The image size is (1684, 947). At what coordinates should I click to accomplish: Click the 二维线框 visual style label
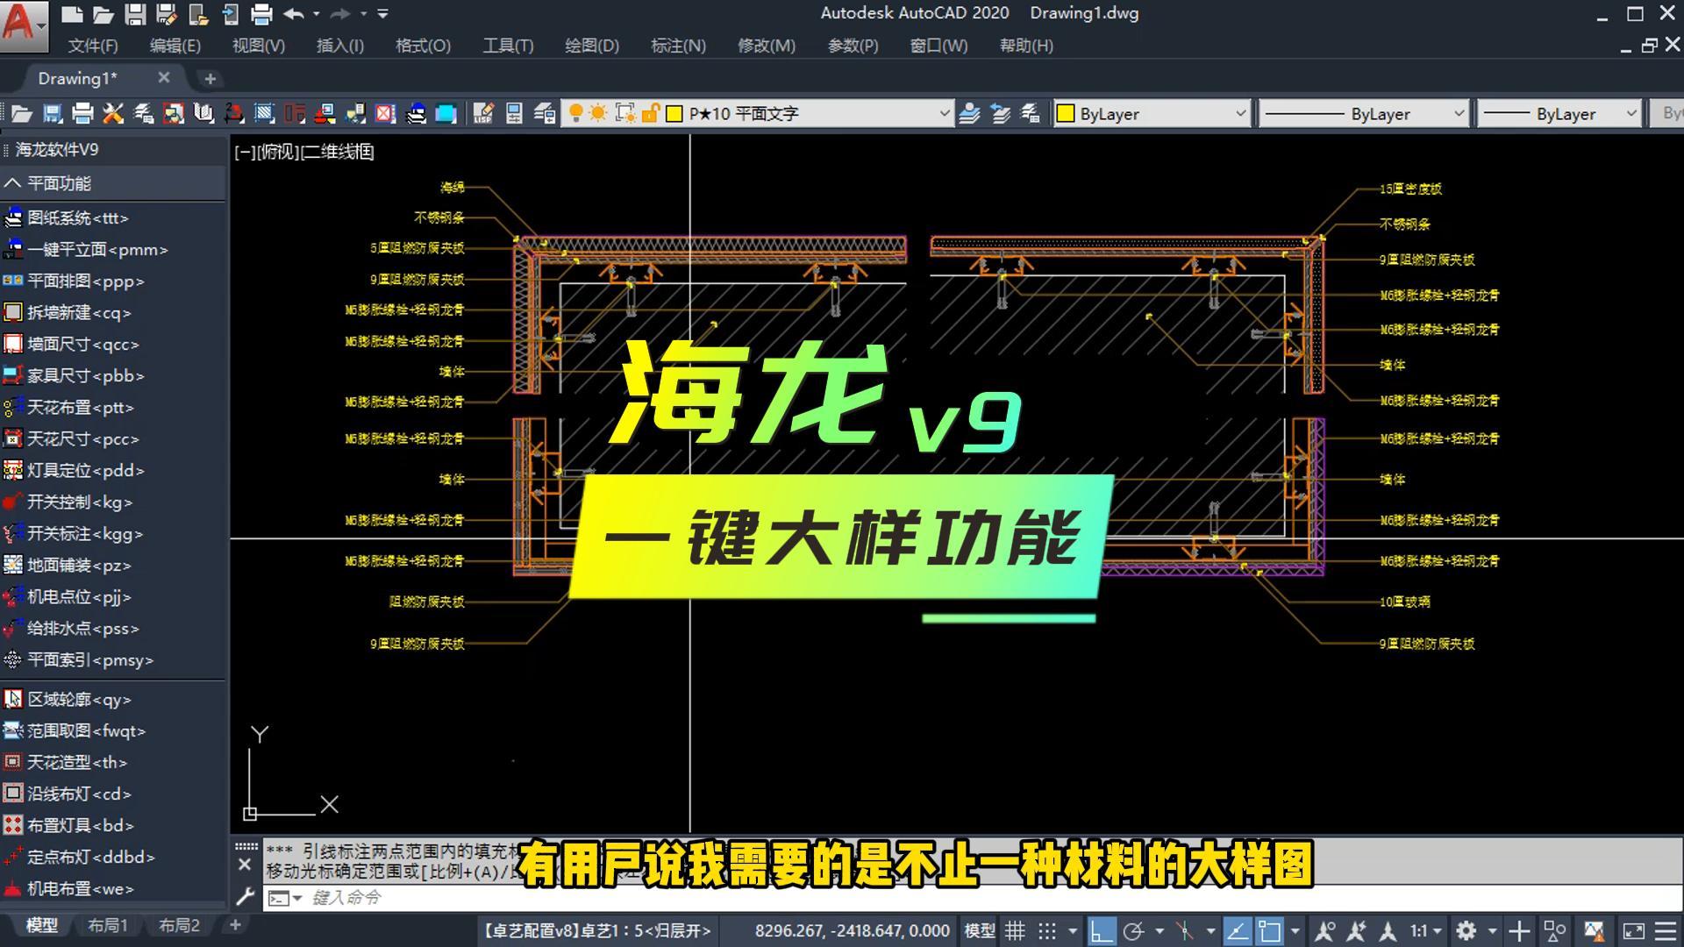(x=339, y=152)
